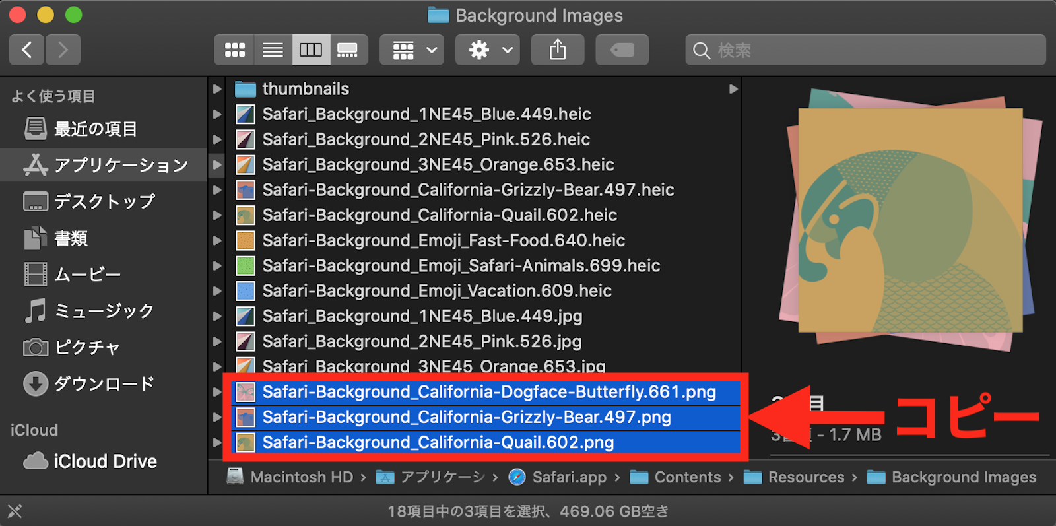Screen dimensions: 1056x526
Task: Open ミュージック in the sidebar
Action: point(104,310)
